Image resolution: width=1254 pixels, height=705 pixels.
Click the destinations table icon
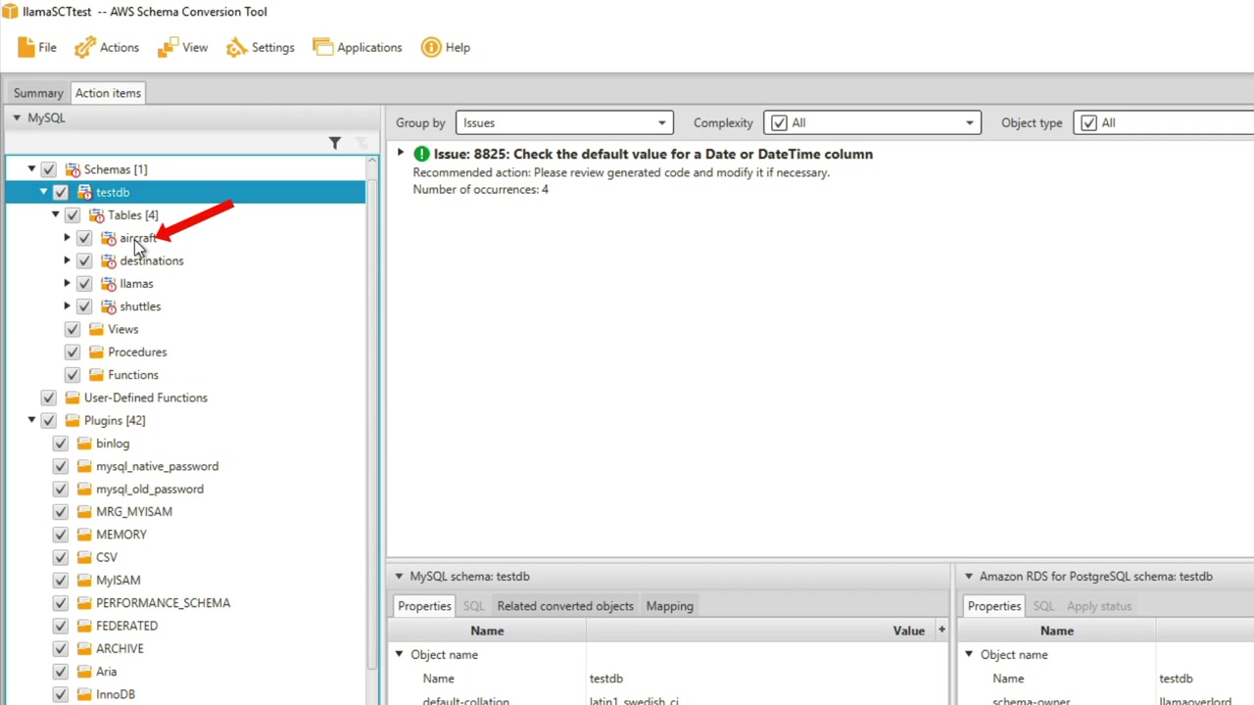tap(108, 261)
